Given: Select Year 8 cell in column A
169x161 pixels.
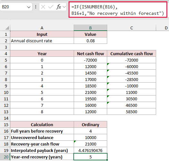Looking at the screenshot, I should [x=42, y=112].
